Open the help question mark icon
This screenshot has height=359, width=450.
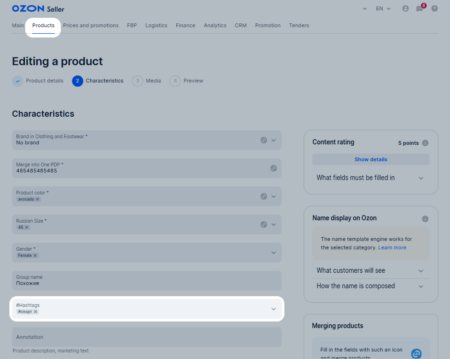(x=435, y=8)
